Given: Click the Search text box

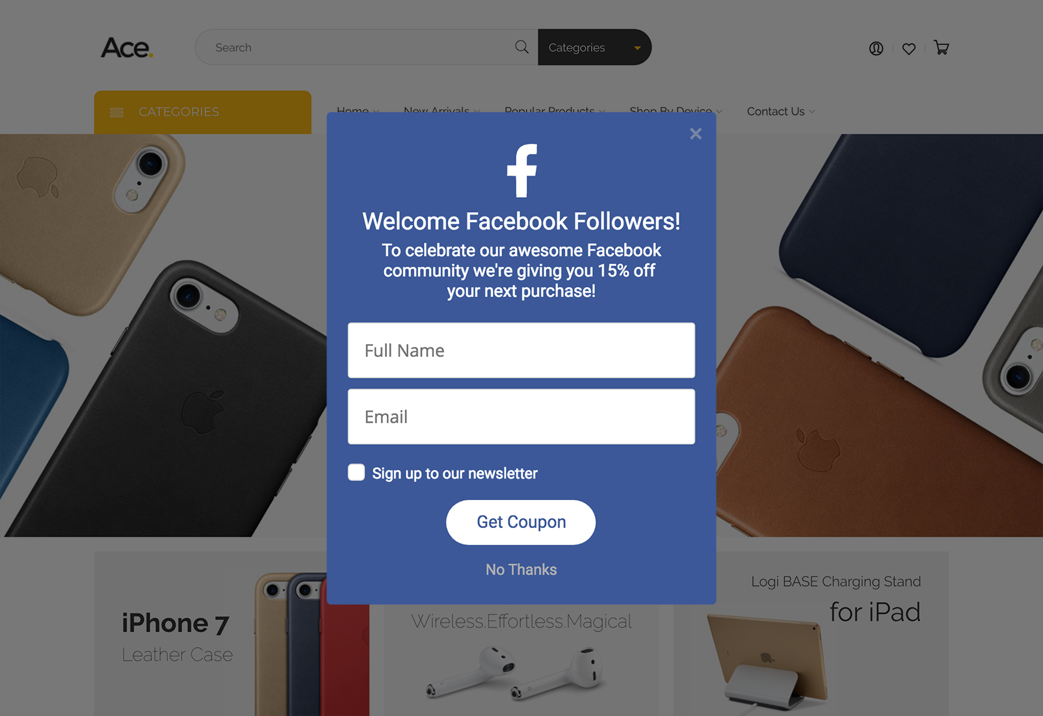Looking at the screenshot, I should pos(361,47).
